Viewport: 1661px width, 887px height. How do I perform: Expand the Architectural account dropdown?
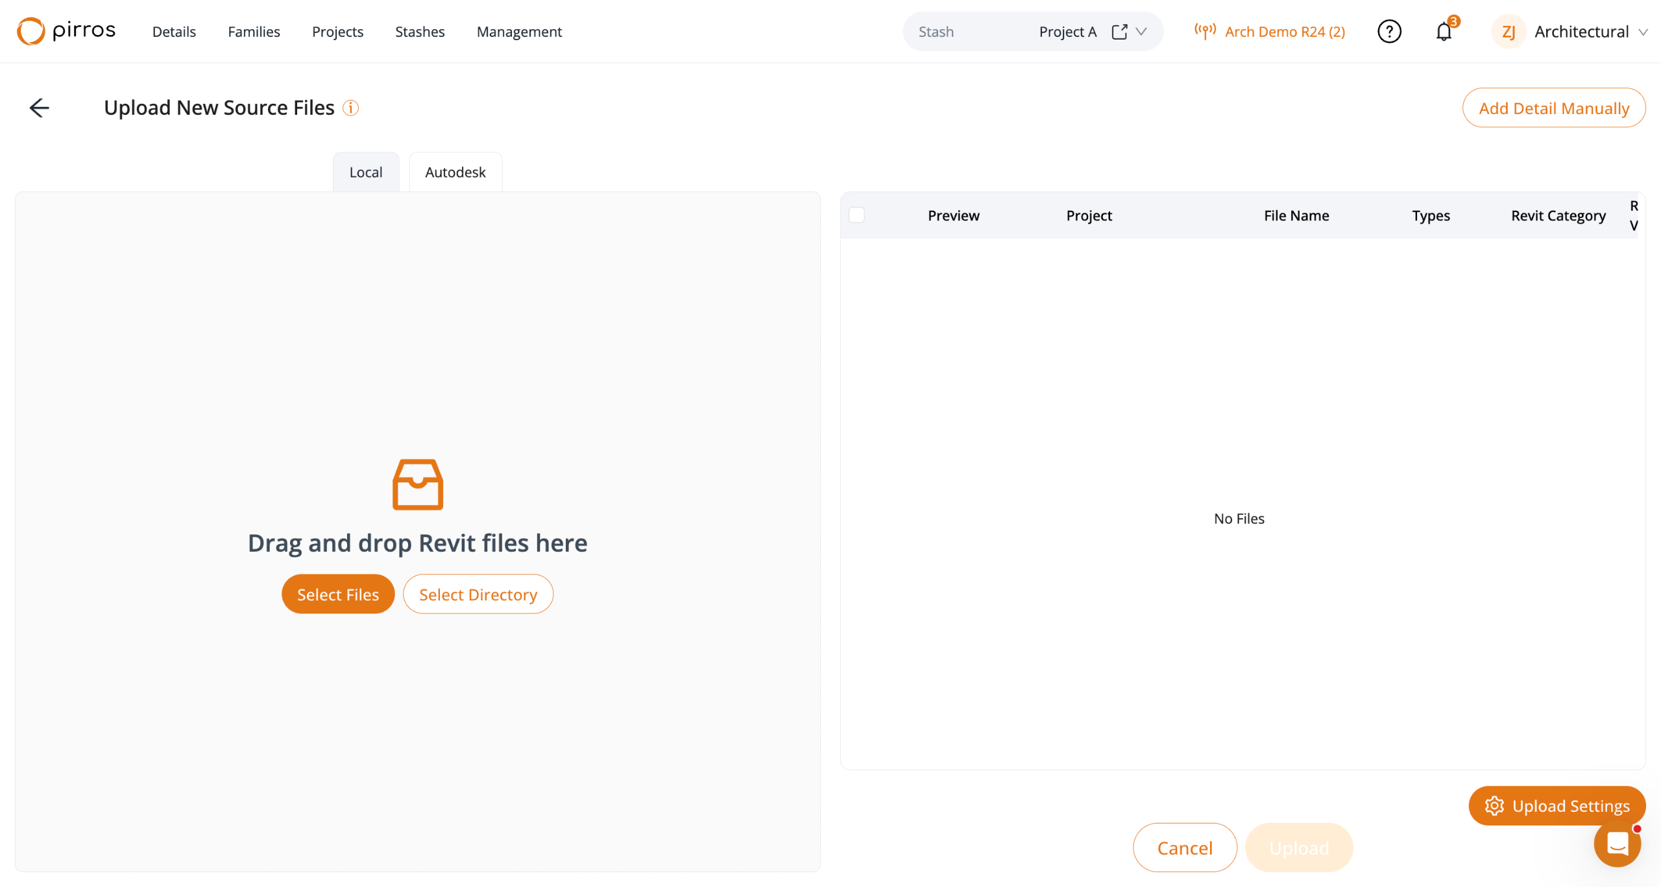[1643, 32]
